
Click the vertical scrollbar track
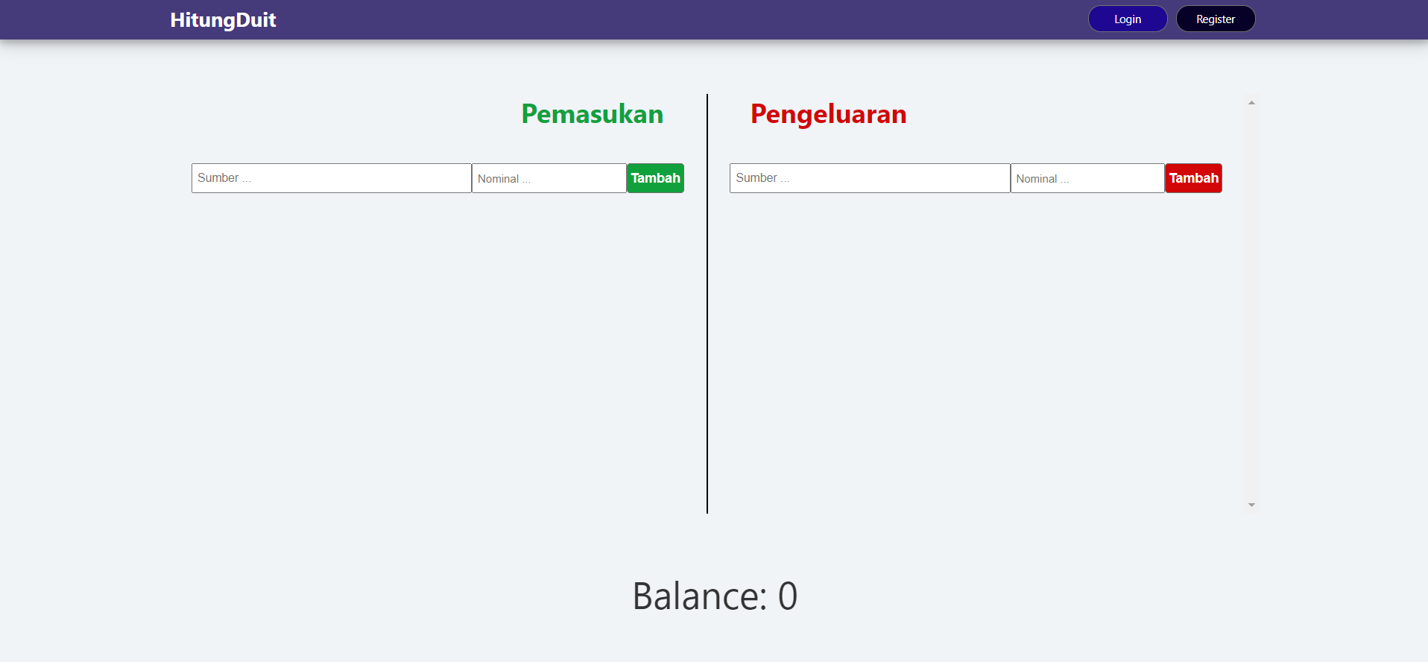pyautogui.click(x=1251, y=303)
